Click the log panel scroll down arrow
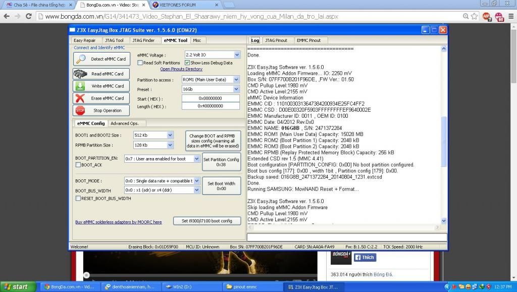This screenshot has width=517, height=292. (x=443, y=221)
